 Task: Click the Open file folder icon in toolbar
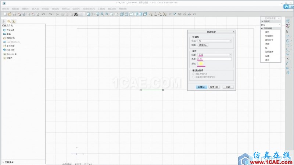click(9, 14)
